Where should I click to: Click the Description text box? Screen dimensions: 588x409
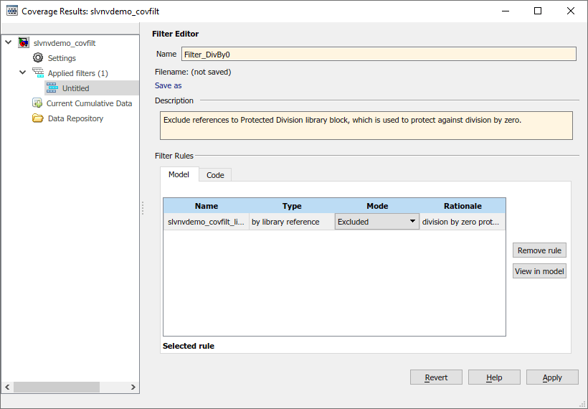tap(366, 126)
